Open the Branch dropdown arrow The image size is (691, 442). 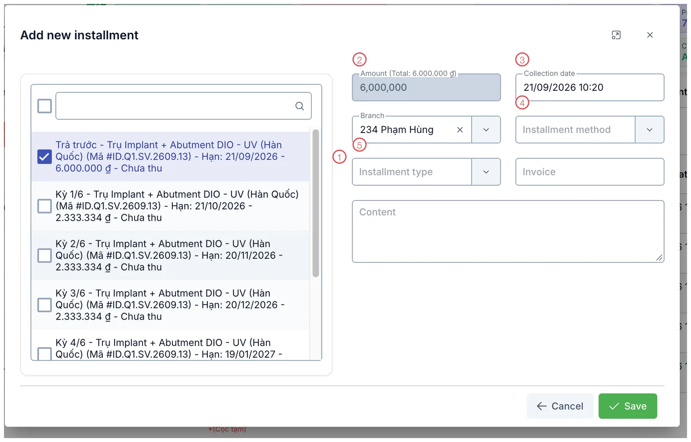(486, 130)
